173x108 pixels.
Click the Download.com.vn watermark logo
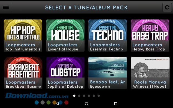coord(37,95)
